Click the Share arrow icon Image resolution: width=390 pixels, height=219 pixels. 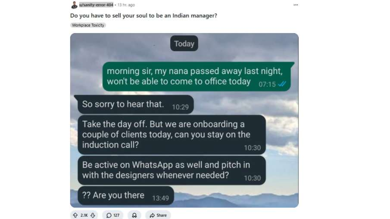pyautogui.click(x=152, y=215)
